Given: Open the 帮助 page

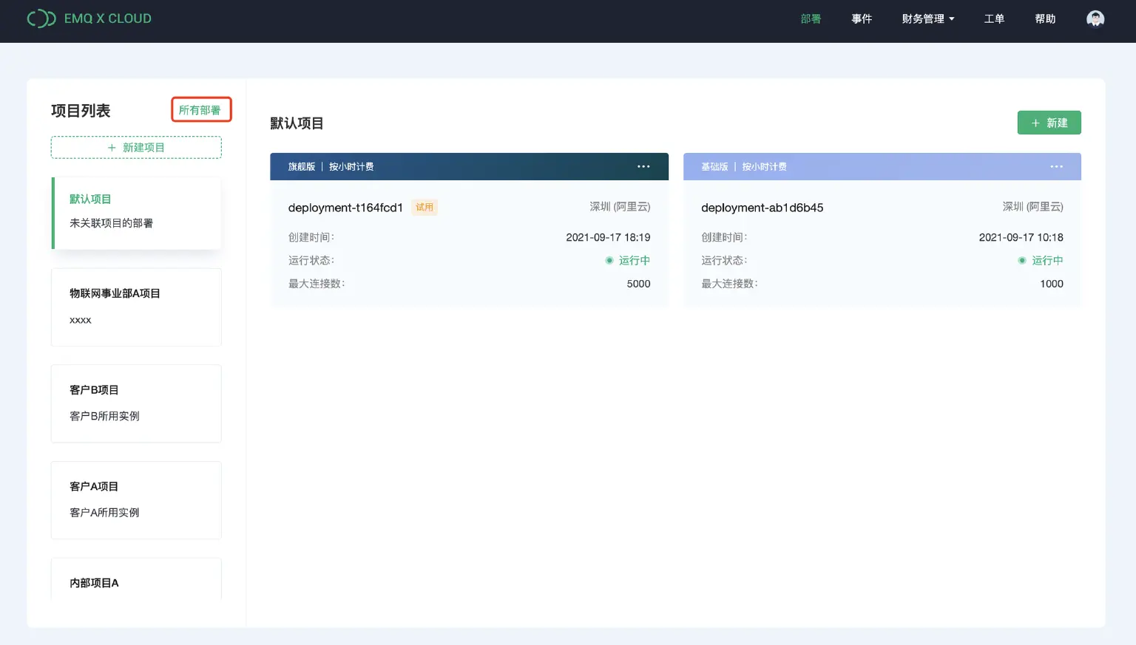Looking at the screenshot, I should 1045,18.
